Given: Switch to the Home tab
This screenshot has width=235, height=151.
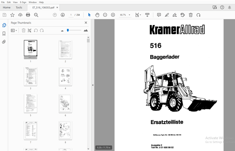Looking at the screenshot, I should point(6,8).
